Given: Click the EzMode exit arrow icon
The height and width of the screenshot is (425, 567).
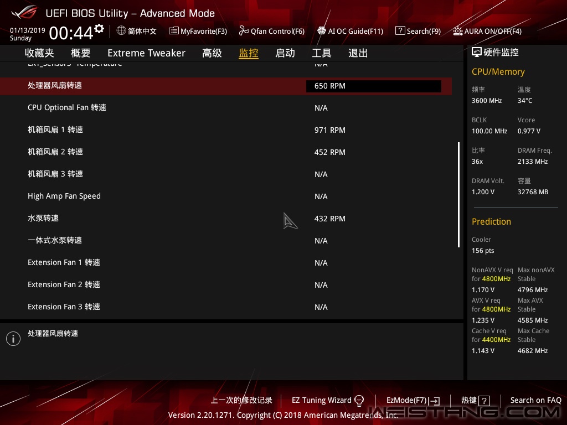Looking at the screenshot, I should (435, 401).
